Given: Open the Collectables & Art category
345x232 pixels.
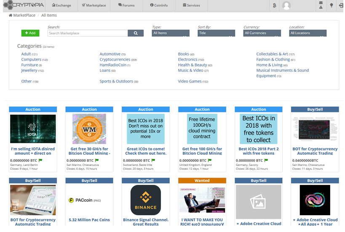Looking at the screenshot, I should pyautogui.click(x=272, y=54).
